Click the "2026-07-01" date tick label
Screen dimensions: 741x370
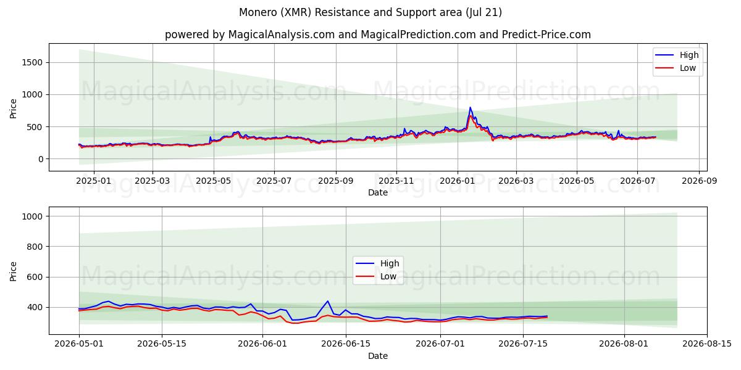(x=440, y=344)
